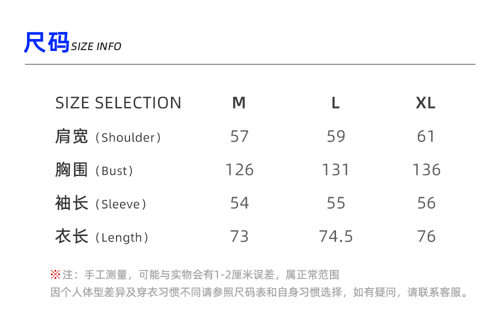This screenshot has width=500, height=329.
Task: Click the 衣长 (Length) row label
Action: 102,236
